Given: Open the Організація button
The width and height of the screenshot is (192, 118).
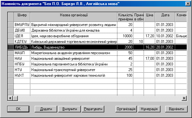Looking at the screenshot, I should (x=126, y=109).
